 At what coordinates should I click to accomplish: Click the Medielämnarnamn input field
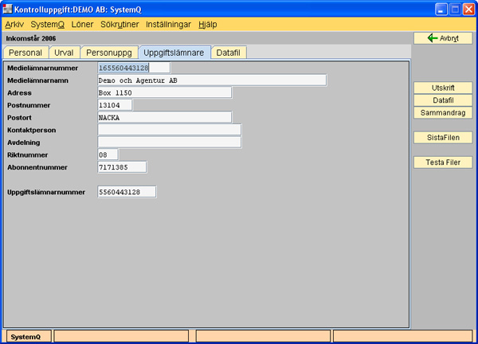pos(211,80)
